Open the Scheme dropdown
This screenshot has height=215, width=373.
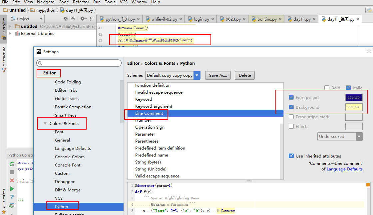(x=197, y=75)
